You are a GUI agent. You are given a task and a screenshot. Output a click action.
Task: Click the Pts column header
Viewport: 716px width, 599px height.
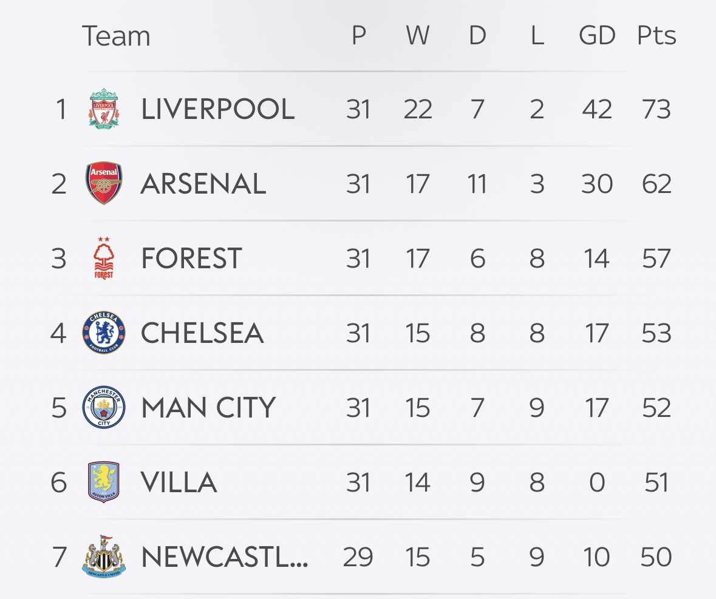pyautogui.click(x=656, y=35)
